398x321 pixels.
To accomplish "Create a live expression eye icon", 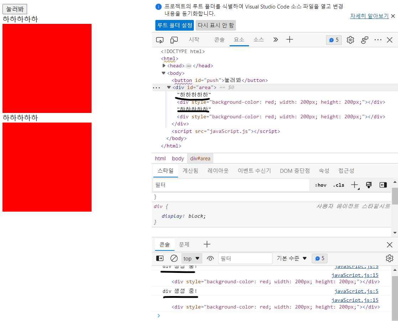I will click(x=210, y=259).
